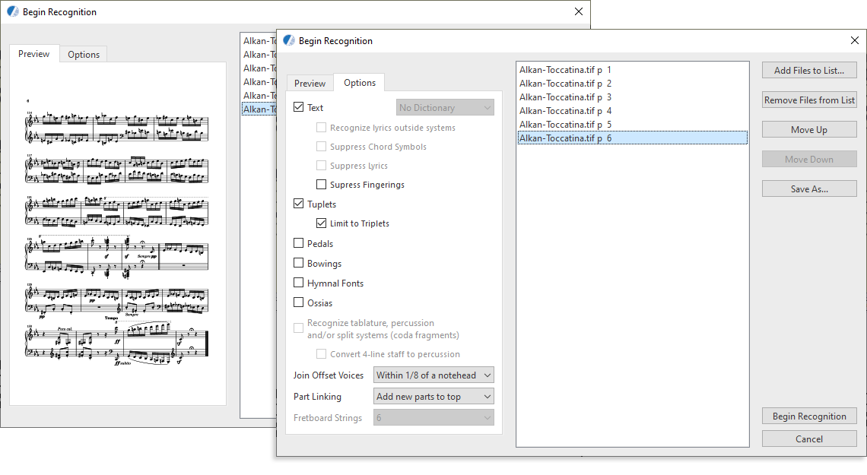Click the Save As button
This screenshot has width=867, height=475.
coord(809,189)
